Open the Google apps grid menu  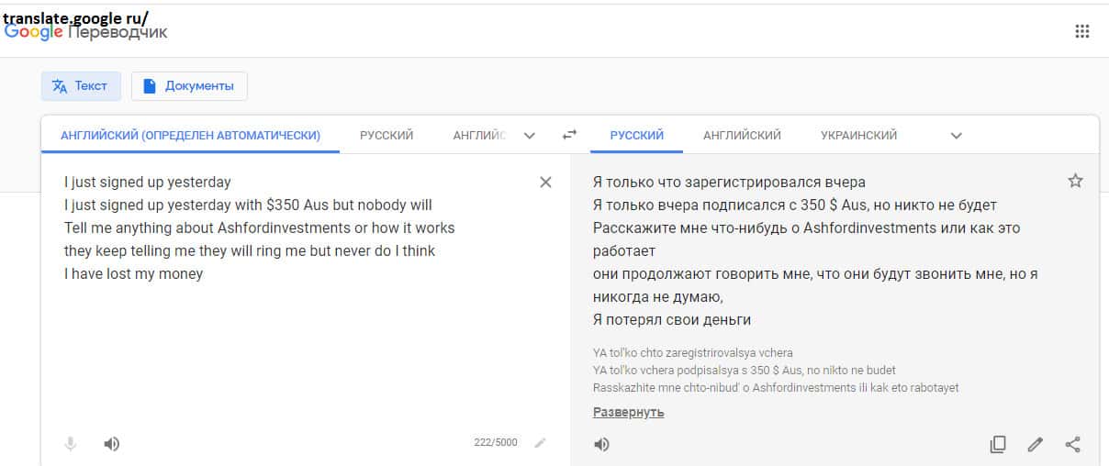click(1081, 31)
